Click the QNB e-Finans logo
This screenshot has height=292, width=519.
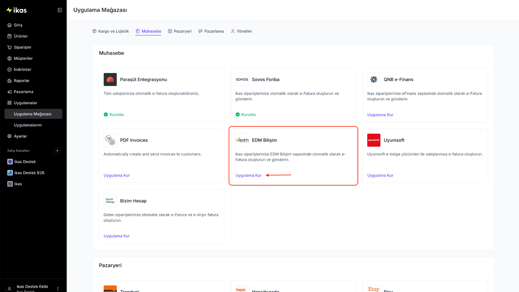point(374,79)
